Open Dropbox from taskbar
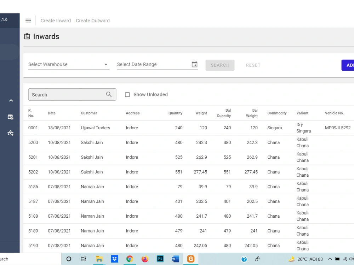Screen dimensions: 354x265 point(114,259)
